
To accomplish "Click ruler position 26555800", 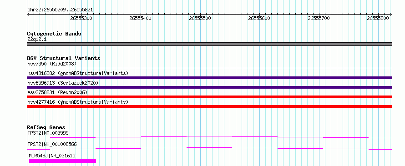I will pyautogui.click(x=378, y=18).
